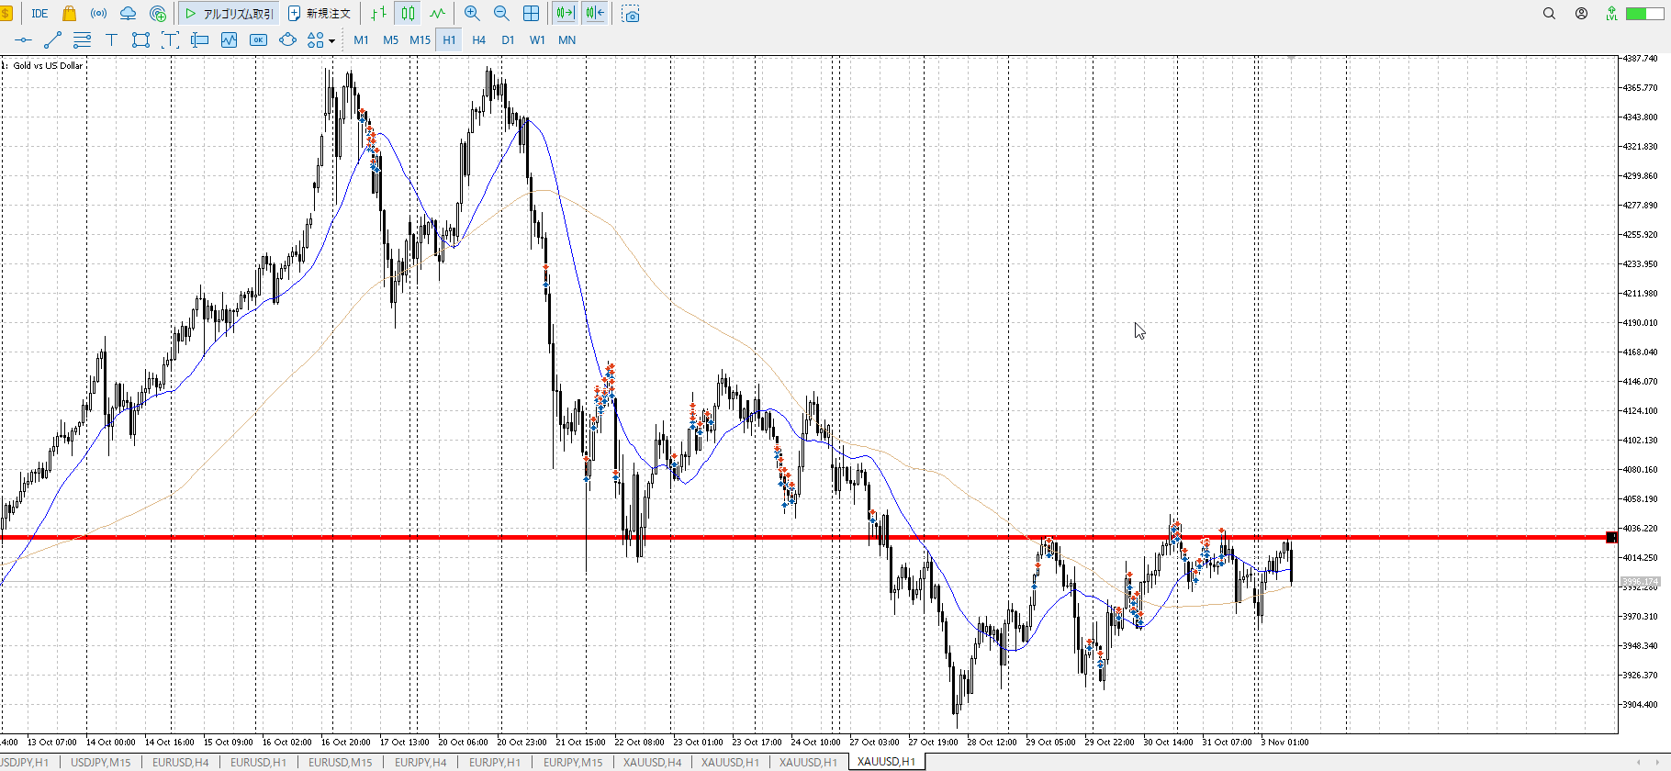Open the tile windows grid icon
1671x771 pixels.
(531, 14)
